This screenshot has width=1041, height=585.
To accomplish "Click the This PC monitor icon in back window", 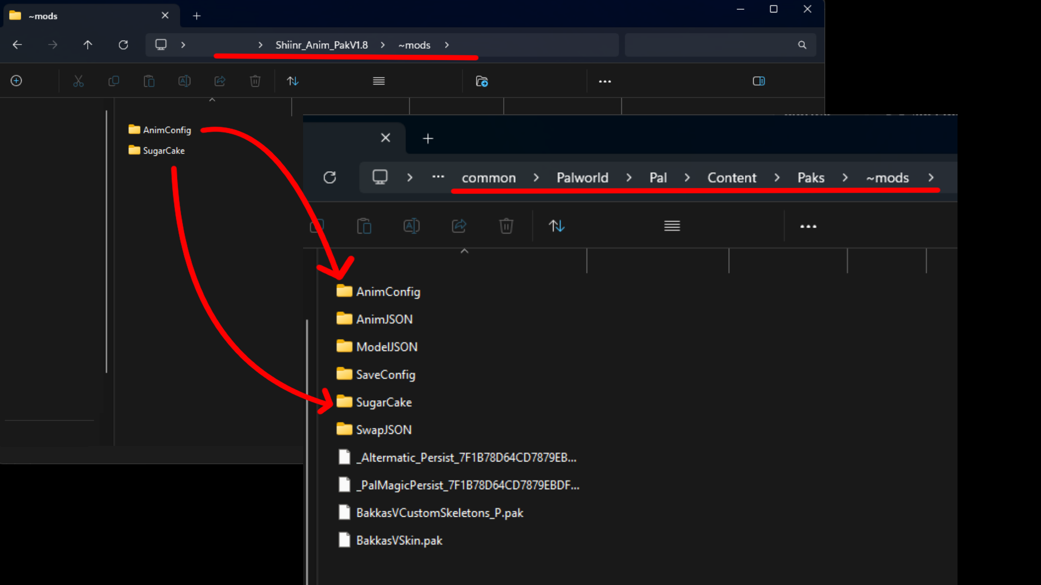I will [x=161, y=44].
